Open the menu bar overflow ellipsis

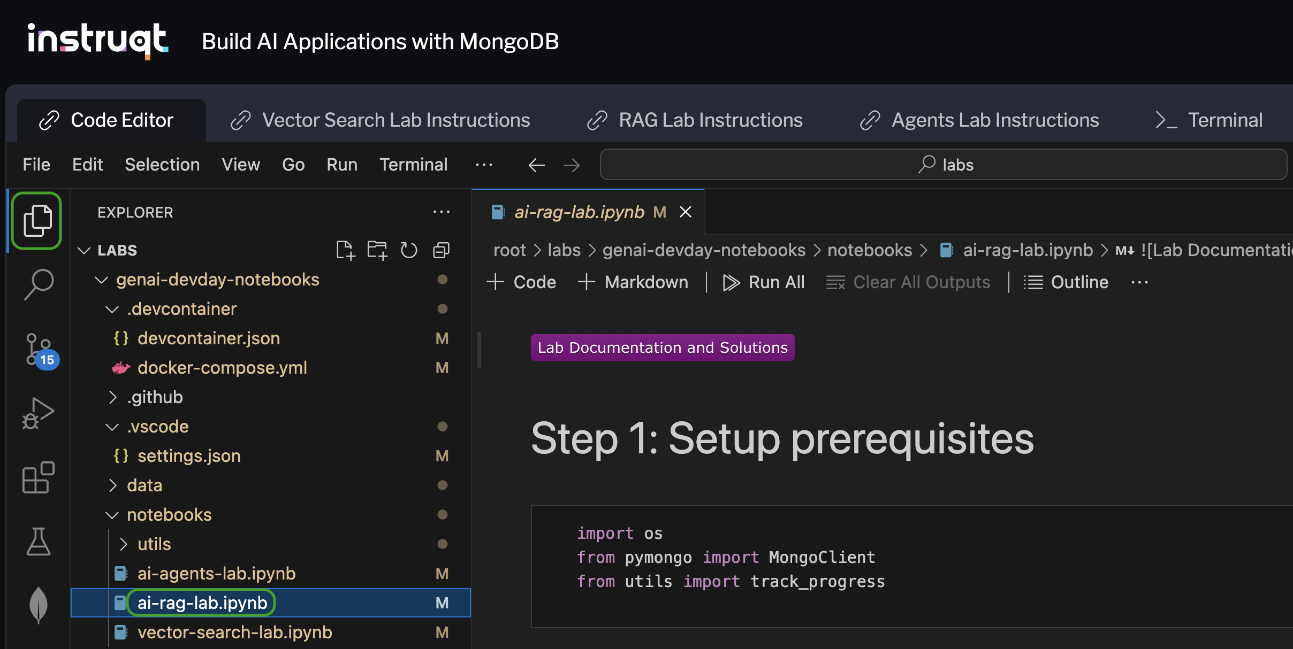pos(484,165)
